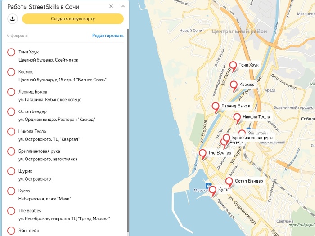Click address ул. Гагарина, Кубанское кольцо

tap(50, 100)
